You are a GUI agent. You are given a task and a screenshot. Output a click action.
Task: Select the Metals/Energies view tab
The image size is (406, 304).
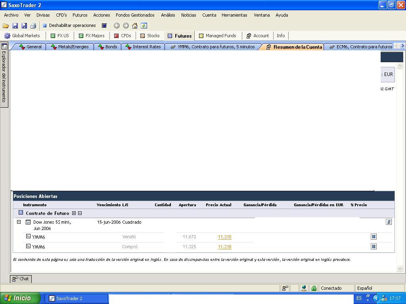click(x=70, y=47)
